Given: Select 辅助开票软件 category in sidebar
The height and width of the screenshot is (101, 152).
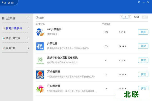Looking at the screenshot, I should coord(14,28).
